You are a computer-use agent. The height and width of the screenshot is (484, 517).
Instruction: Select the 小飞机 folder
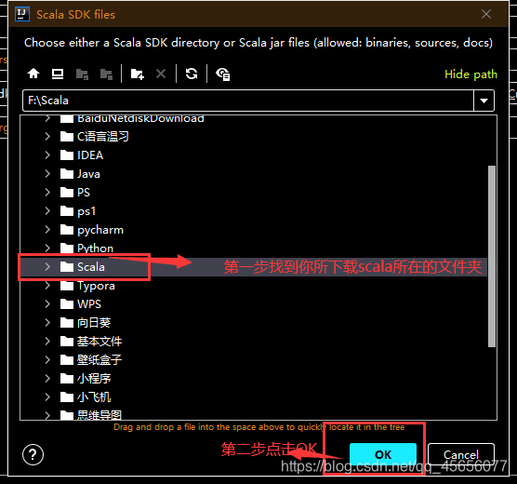(86, 397)
